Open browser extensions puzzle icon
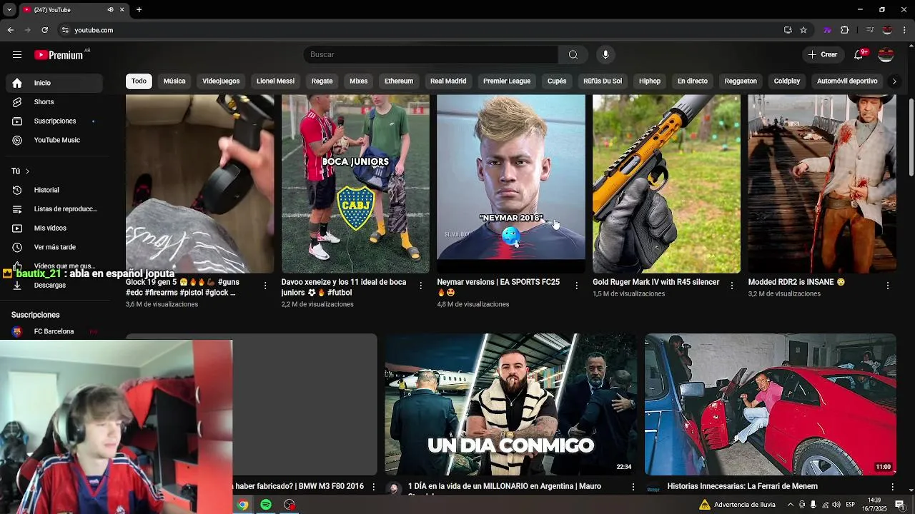Screen dimensions: 915x514 [x=845, y=30]
